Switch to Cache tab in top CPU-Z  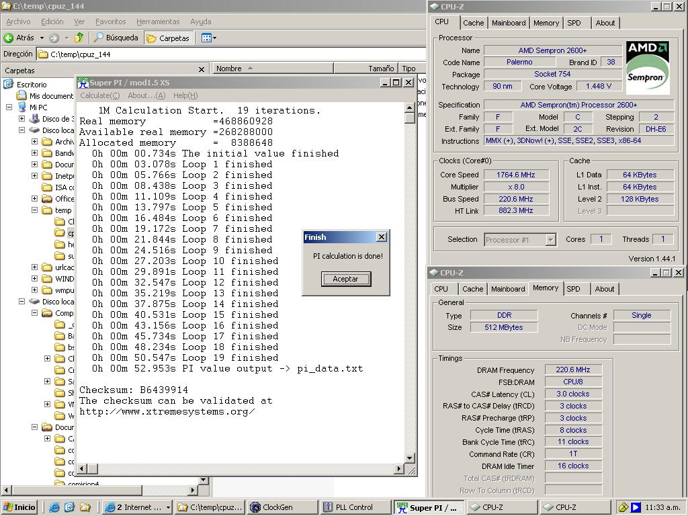(474, 23)
